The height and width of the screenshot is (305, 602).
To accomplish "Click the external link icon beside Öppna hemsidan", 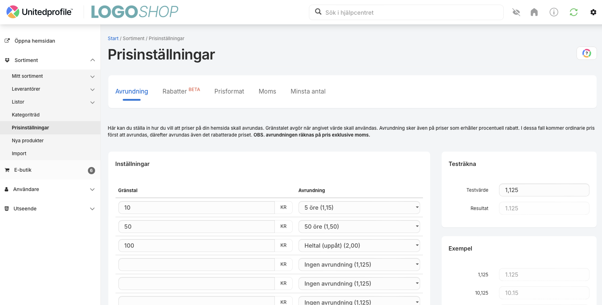I will pos(7,40).
